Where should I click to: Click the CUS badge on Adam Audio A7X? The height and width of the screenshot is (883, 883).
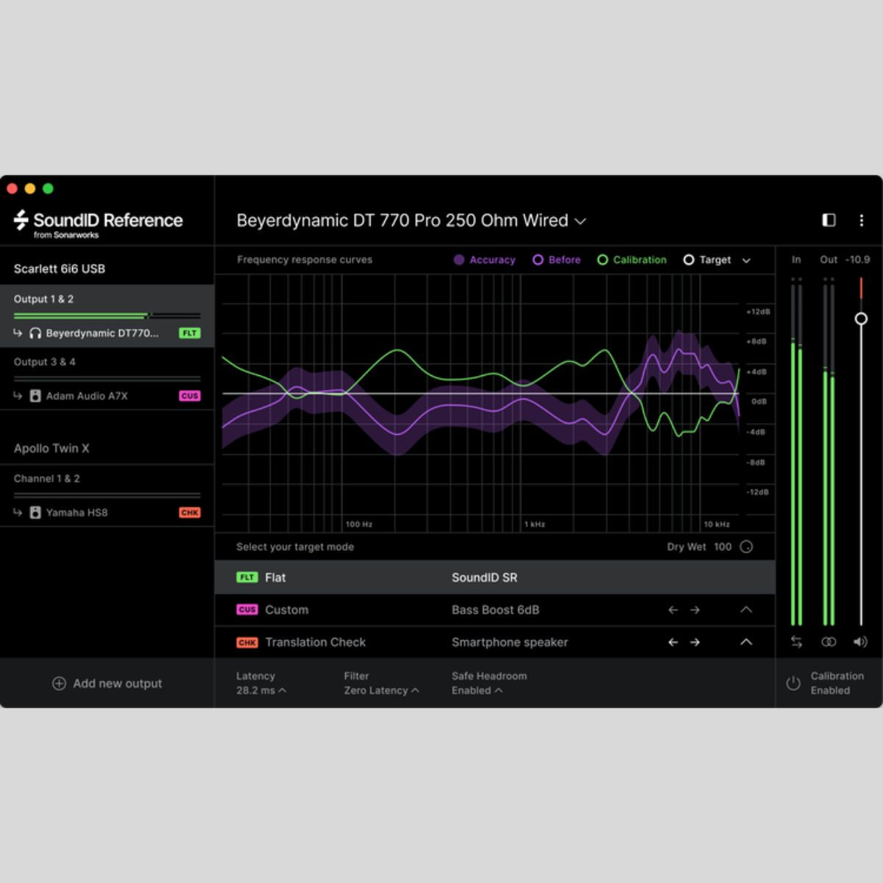click(x=190, y=396)
